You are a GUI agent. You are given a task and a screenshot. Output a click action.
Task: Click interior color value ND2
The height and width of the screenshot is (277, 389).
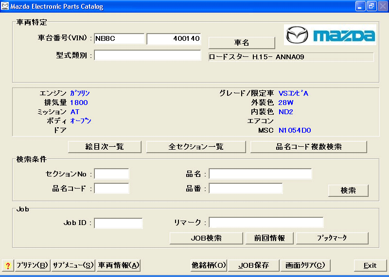point(286,112)
